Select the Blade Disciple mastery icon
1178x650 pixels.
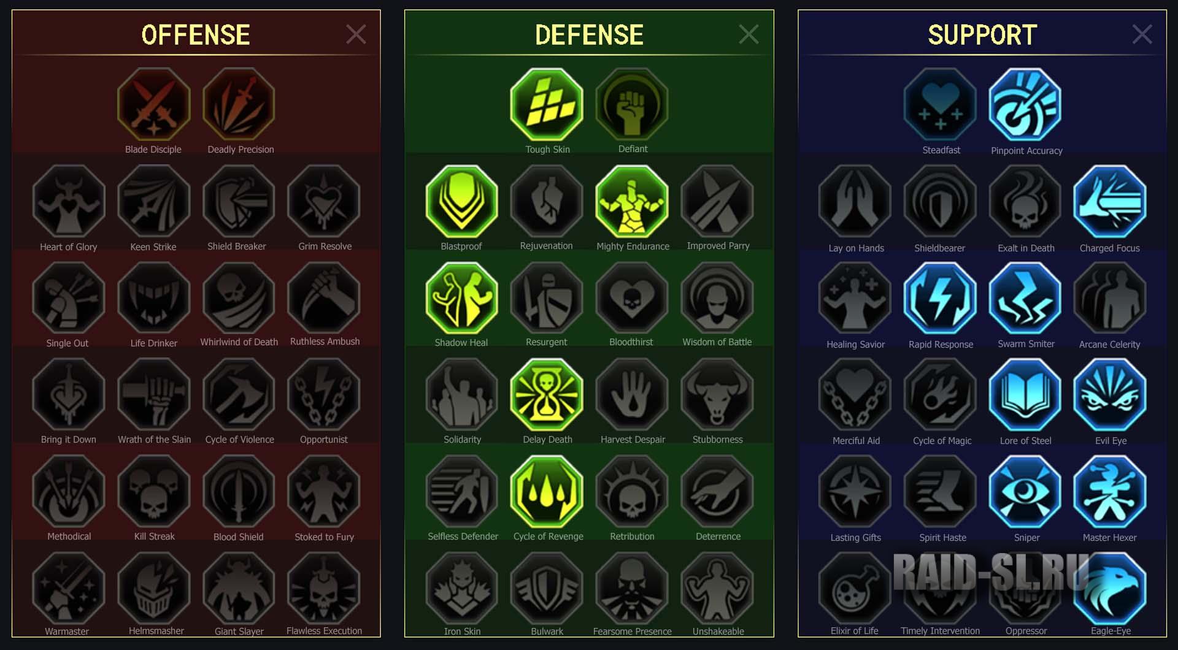[153, 104]
